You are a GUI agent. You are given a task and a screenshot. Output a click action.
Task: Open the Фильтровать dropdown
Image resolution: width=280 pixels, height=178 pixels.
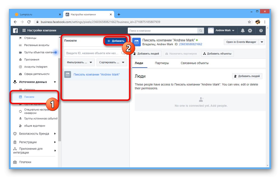click(x=79, y=62)
